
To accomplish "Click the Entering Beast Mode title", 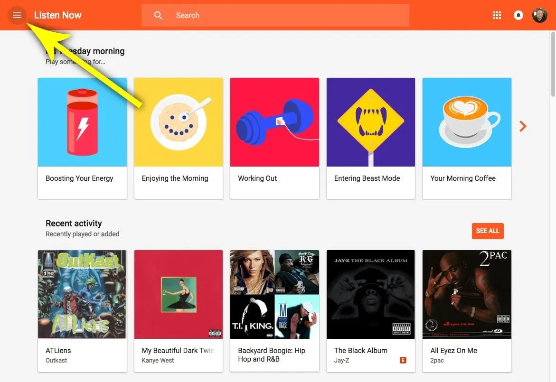I will (x=367, y=178).
